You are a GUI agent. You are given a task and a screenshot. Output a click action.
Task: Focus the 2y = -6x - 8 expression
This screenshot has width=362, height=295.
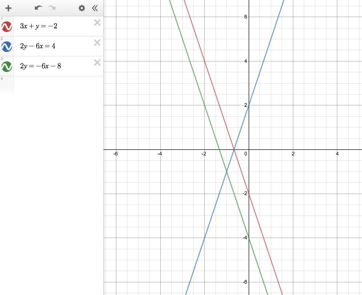pyautogui.click(x=40, y=66)
